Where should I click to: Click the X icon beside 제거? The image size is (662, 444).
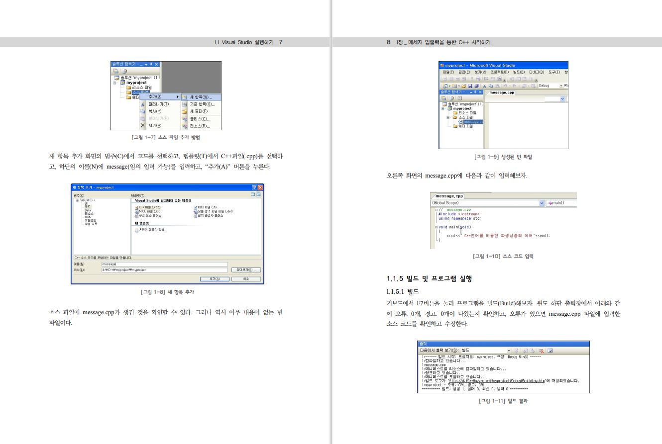[143, 125]
